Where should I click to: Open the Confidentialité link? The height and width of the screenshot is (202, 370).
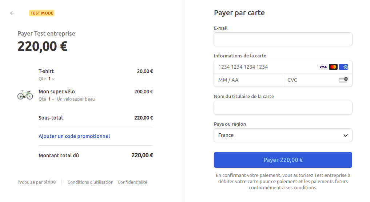132,182
